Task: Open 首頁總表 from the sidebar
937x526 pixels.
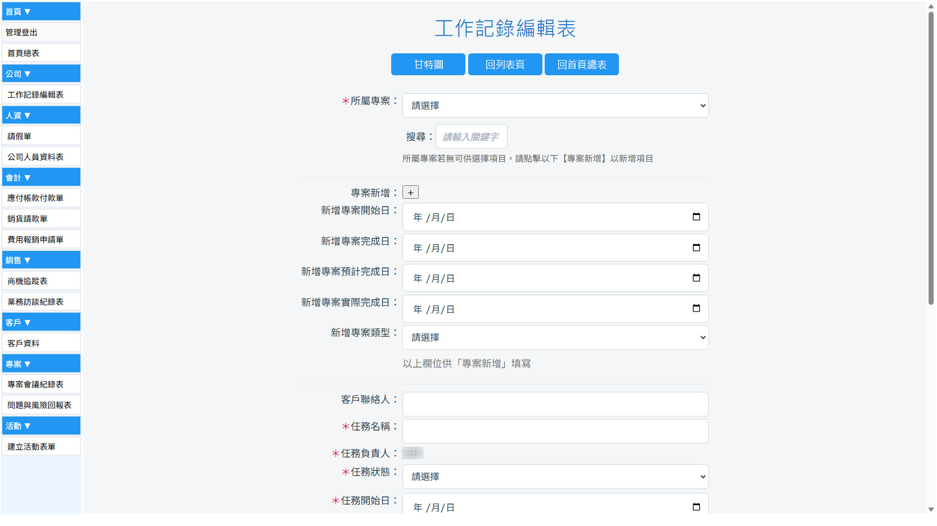Action: [41, 53]
